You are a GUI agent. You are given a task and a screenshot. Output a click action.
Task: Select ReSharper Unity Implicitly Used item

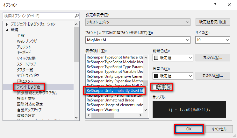click(115, 91)
